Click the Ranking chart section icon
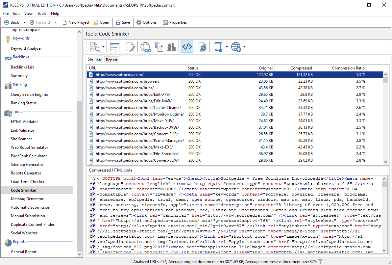Screen dimensions: 392x265 tap(8, 86)
